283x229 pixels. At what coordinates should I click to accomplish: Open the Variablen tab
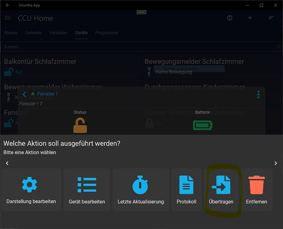[58, 33]
